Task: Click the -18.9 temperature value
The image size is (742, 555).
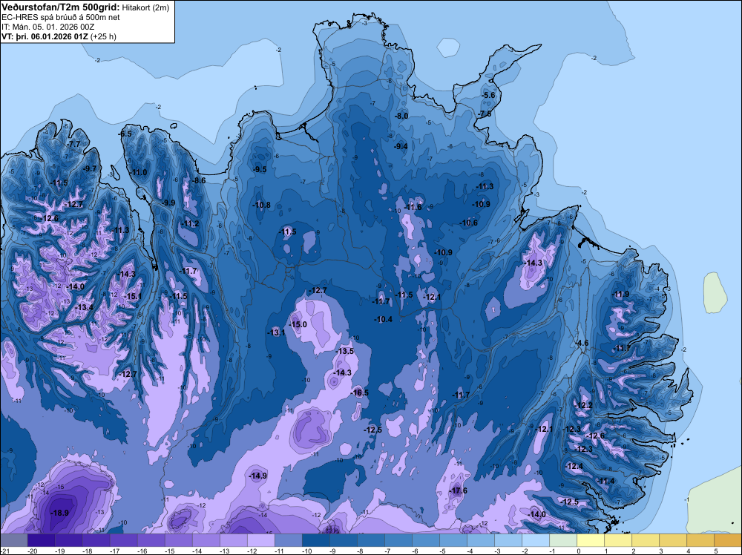Action: click(x=60, y=513)
